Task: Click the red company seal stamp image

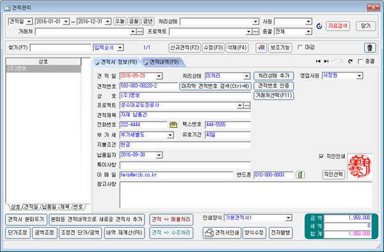Action: pyautogui.click(x=360, y=166)
